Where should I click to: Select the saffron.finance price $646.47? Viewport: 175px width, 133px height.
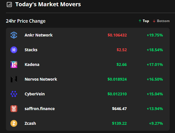click(119, 109)
